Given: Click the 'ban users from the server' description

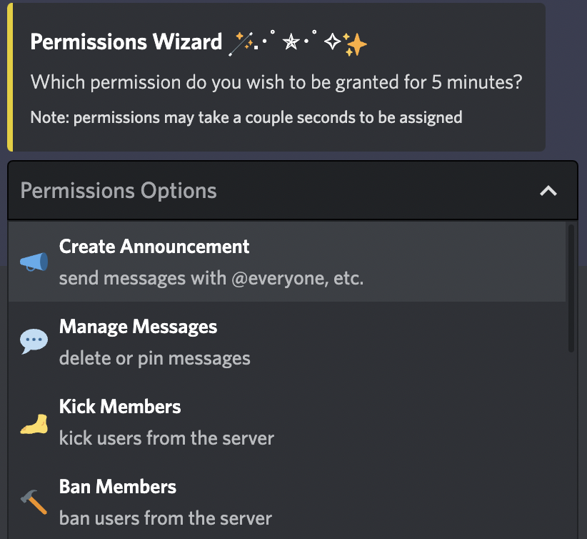Looking at the screenshot, I should (166, 518).
